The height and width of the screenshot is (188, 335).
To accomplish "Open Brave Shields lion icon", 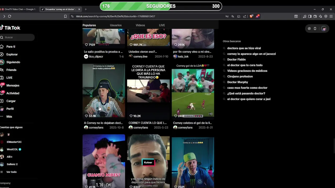I will tap(251, 16).
